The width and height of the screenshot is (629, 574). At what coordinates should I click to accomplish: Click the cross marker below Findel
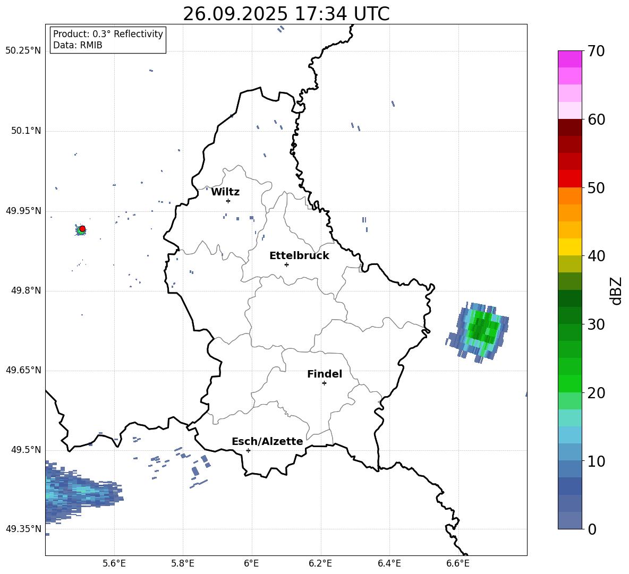(x=324, y=383)
